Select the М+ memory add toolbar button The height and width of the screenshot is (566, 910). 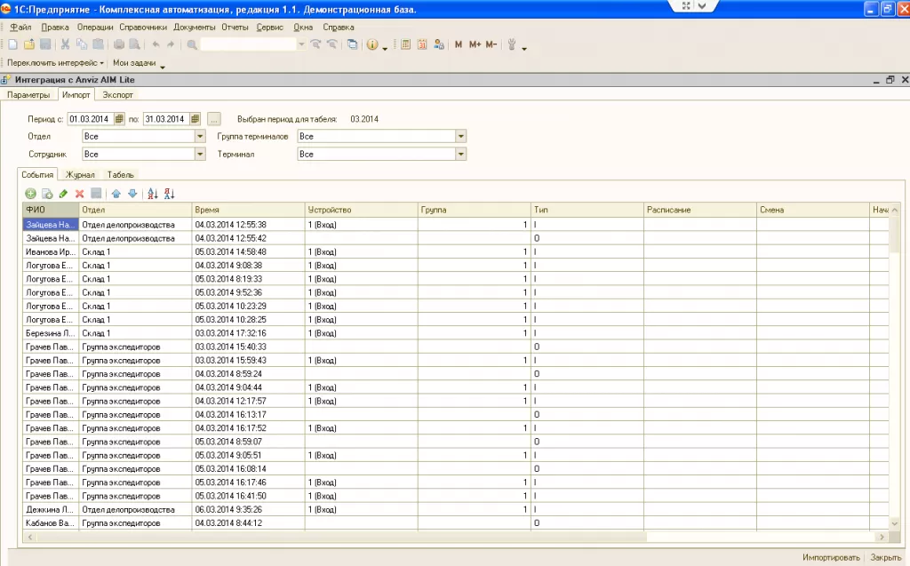[x=475, y=44]
